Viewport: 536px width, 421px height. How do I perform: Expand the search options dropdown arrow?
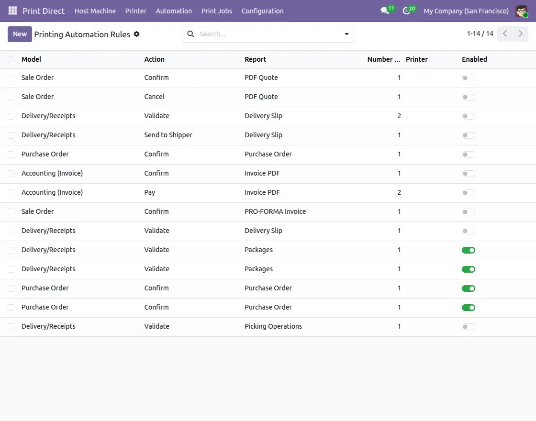point(346,34)
